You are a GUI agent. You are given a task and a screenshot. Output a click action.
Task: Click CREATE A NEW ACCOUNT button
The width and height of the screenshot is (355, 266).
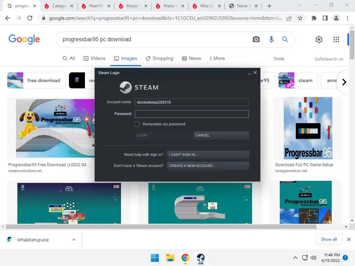(208, 166)
